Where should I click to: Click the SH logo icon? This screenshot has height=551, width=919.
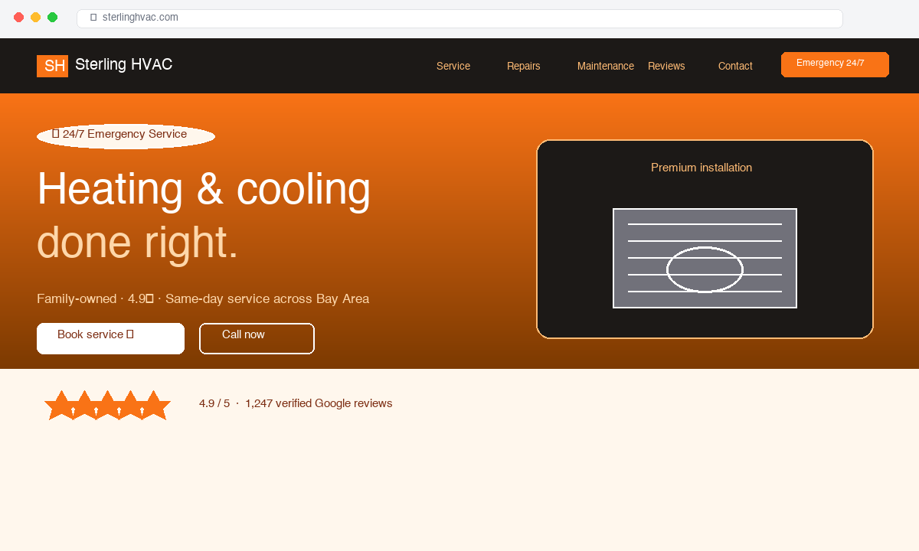tap(52, 66)
